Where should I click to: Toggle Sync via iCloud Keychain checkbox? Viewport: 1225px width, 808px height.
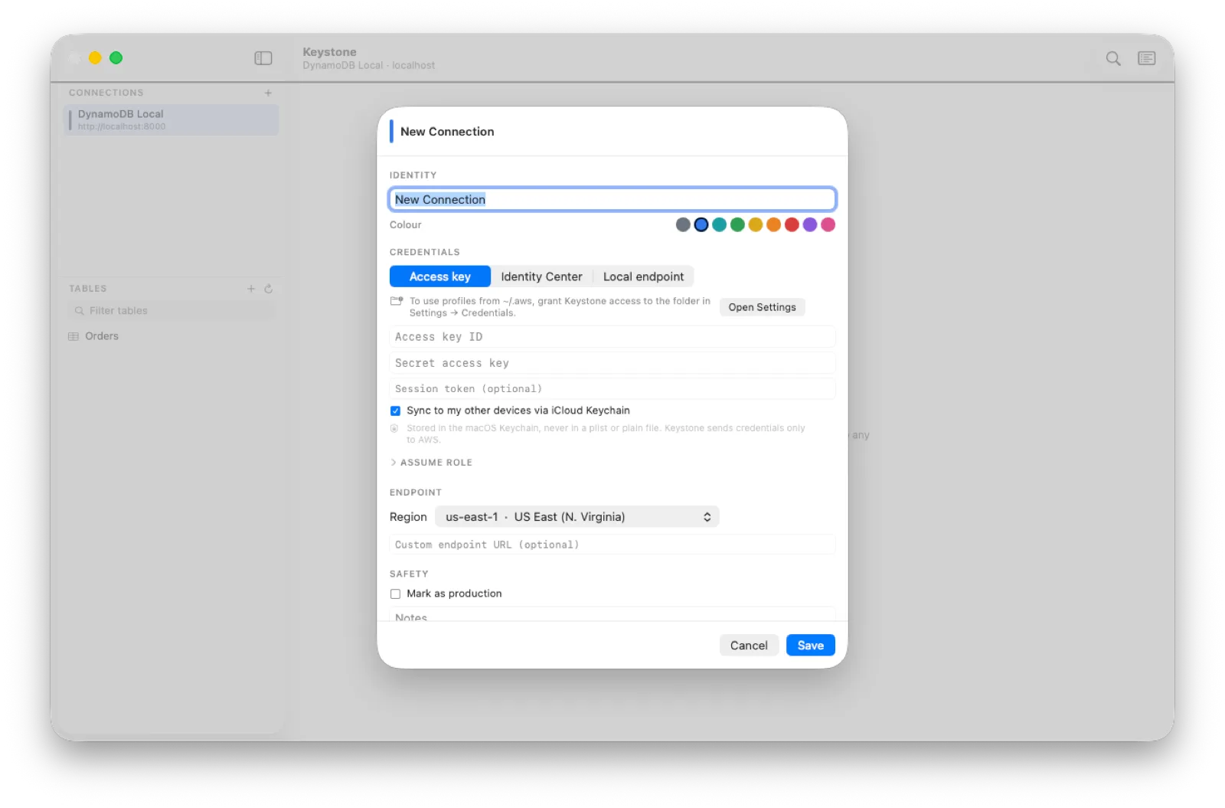point(395,411)
